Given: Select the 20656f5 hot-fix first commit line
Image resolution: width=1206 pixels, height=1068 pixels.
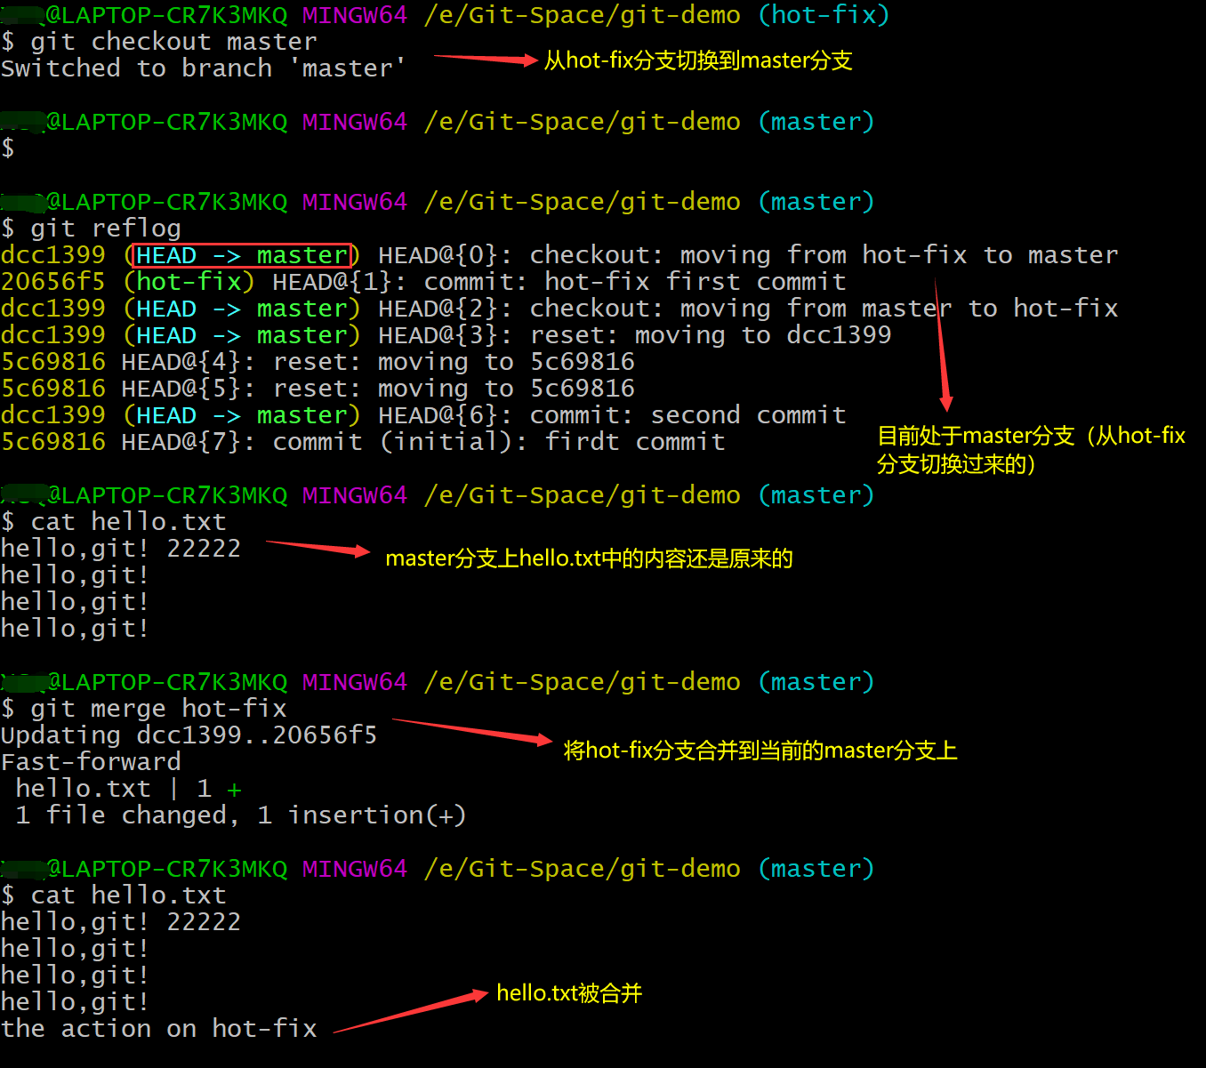Looking at the screenshot, I should (423, 282).
